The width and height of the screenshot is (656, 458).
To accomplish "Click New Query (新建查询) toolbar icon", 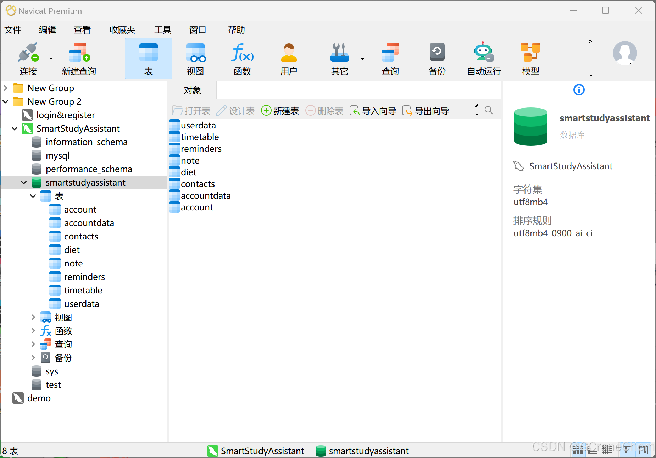I will coord(79,59).
